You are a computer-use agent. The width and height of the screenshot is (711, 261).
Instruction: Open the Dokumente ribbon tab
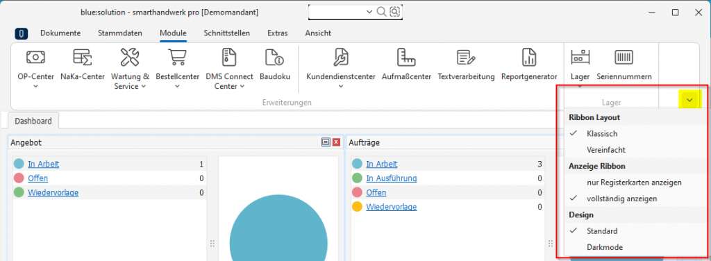coord(60,33)
